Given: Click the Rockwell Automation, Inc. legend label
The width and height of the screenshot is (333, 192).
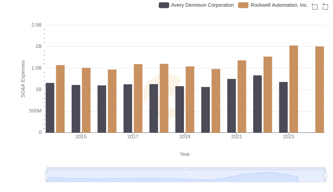Looking at the screenshot, I should tap(279, 5).
